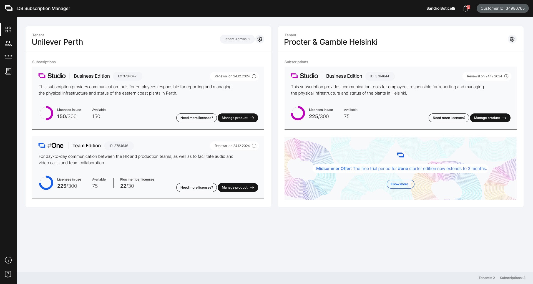The width and height of the screenshot is (533, 284).
Task: Click Available 150 value in Unilever Studio
Action: click(96, 116)
